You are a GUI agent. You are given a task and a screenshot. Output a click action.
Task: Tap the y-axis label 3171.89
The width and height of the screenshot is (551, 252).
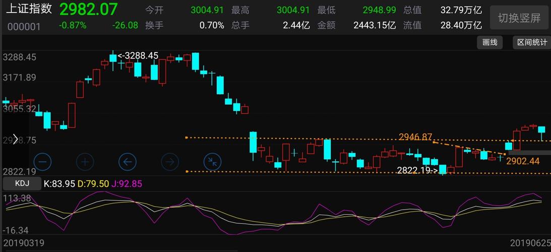(x=19, y=77)
